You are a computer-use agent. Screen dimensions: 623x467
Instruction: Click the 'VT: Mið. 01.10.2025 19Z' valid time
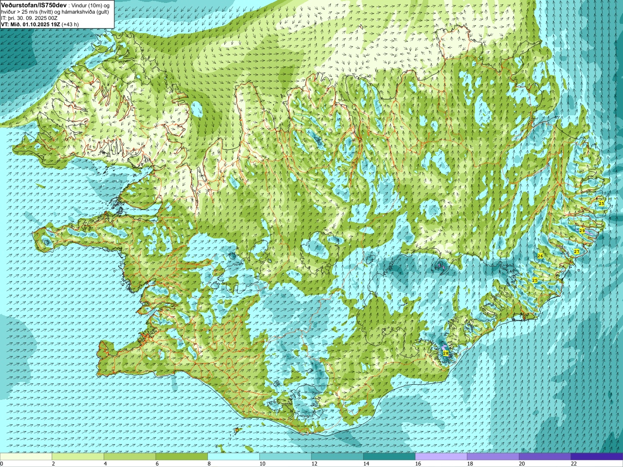[x=31, y=24]
